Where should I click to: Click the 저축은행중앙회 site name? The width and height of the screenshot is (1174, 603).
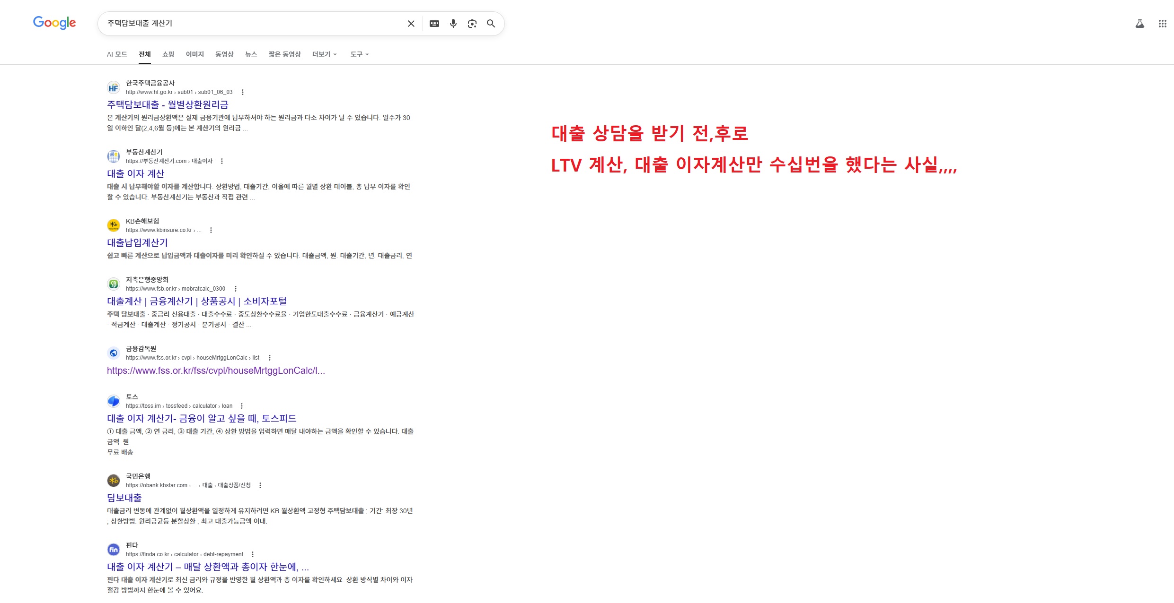147,280
